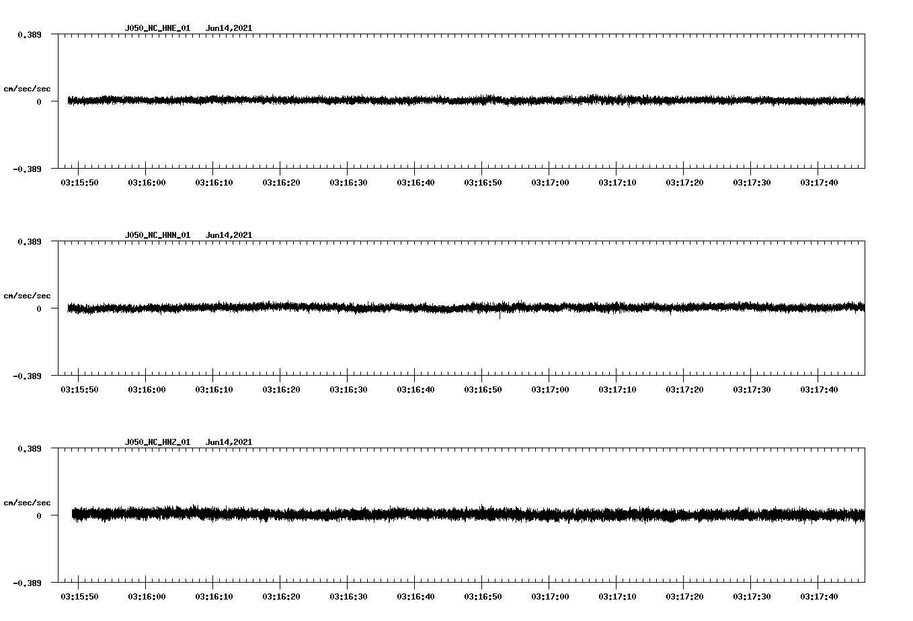Click the J050_NC_HNE_01 channel title
This screenshot has width=913, height=621.
157,28
